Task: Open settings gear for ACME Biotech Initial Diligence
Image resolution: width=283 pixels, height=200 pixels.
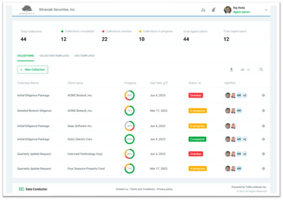Action: 263,95
